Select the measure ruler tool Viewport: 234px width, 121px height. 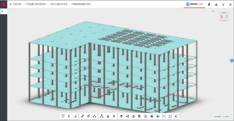pyautogui.click(x=83, y=116)
